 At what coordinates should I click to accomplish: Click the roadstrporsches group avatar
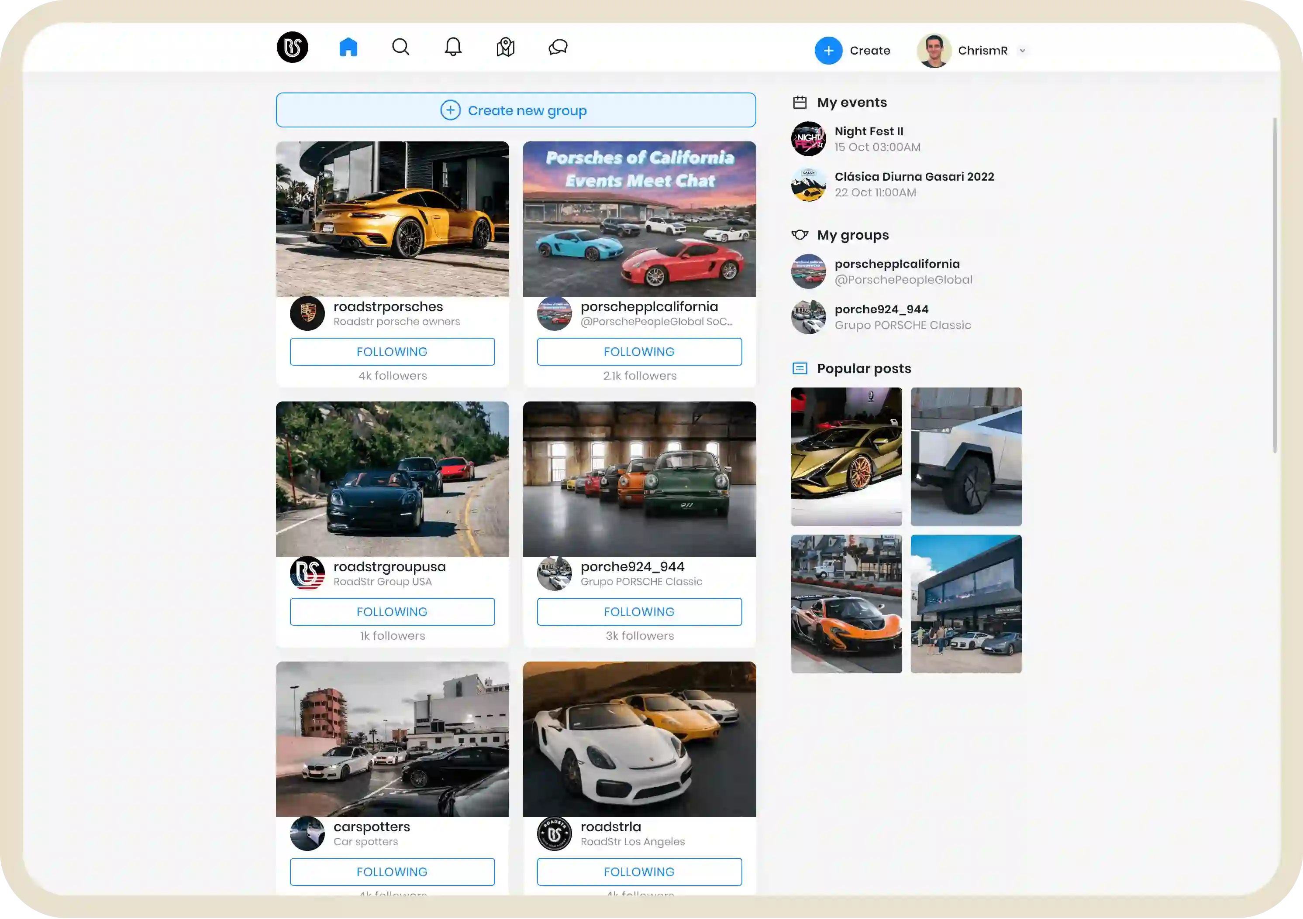(307, 313)
